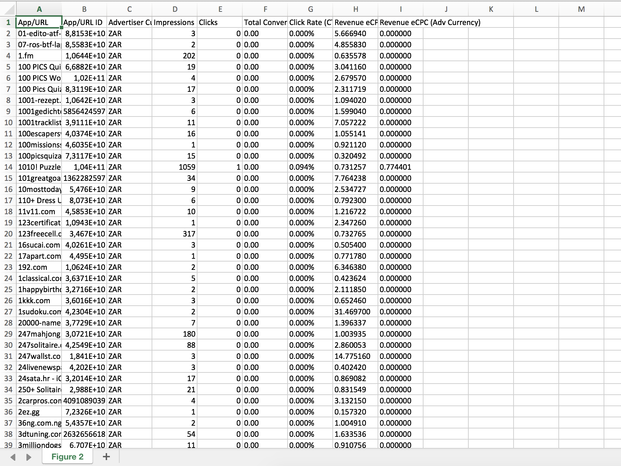Select the '2ez.gg' cell
The height and width of the screenshot is (466, 621).
point(39,412)
